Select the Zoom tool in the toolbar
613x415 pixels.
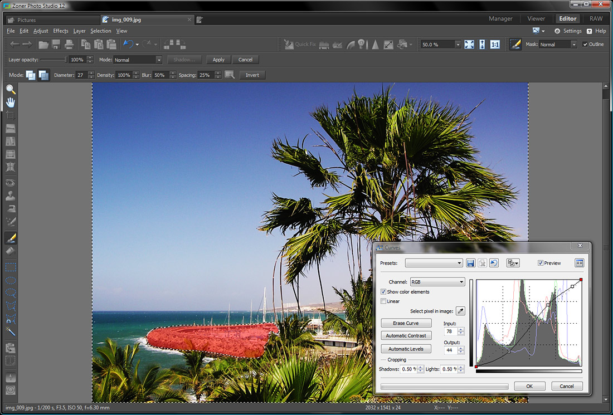tap(10, 89)
